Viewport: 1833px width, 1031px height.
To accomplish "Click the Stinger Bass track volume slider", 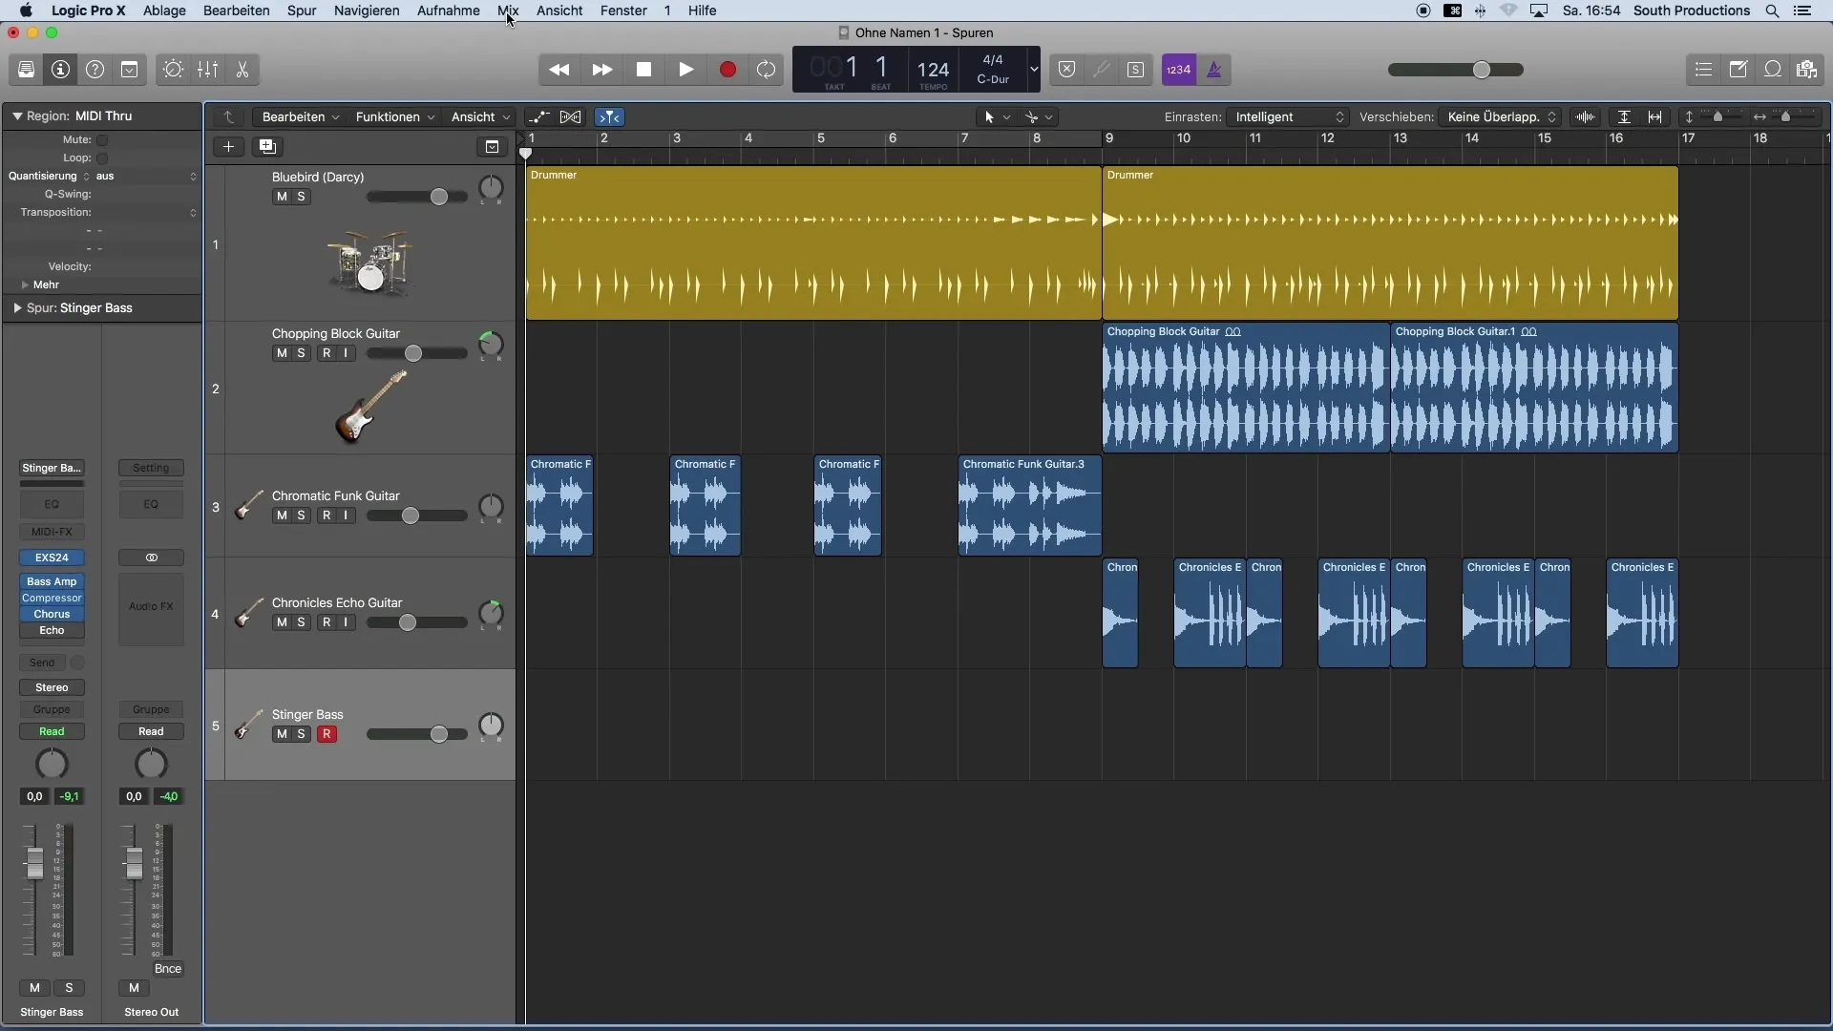I will point(417,734).
